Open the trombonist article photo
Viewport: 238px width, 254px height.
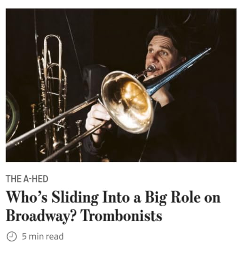click(121, 85)
